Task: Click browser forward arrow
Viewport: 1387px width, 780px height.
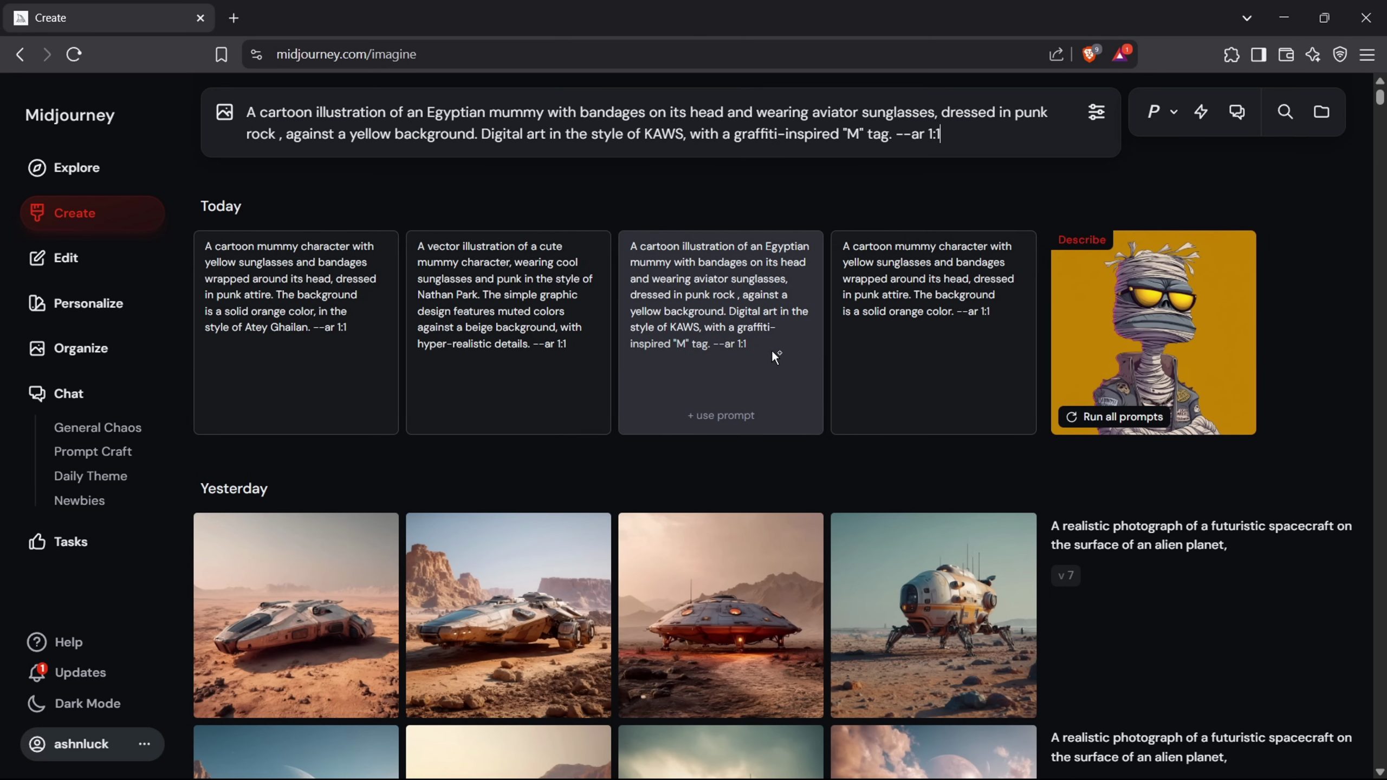Action: (47, 54)
